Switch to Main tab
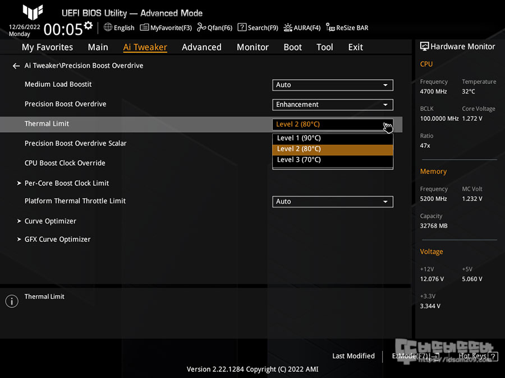 pyautogui.click(x=98, y=47)
